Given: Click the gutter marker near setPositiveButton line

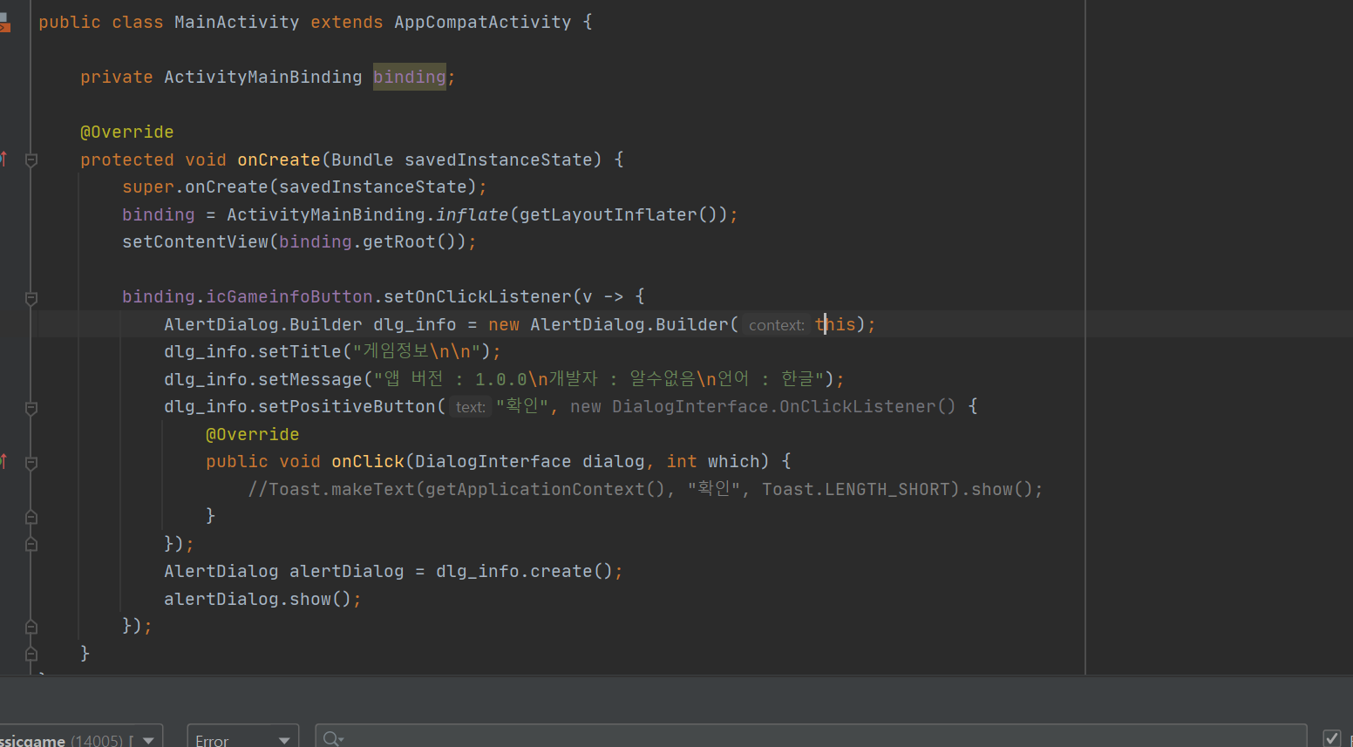Looking at the screenshot, I should pyautogui.click(x=31, y=409).
